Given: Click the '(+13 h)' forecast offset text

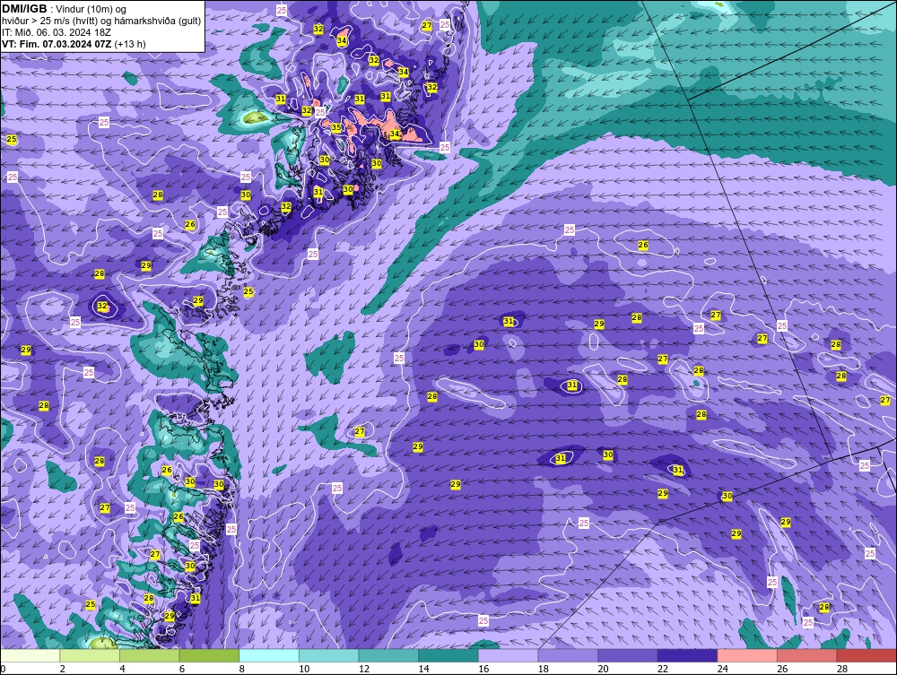Looking at the screenshot, I should pos(130,44).
